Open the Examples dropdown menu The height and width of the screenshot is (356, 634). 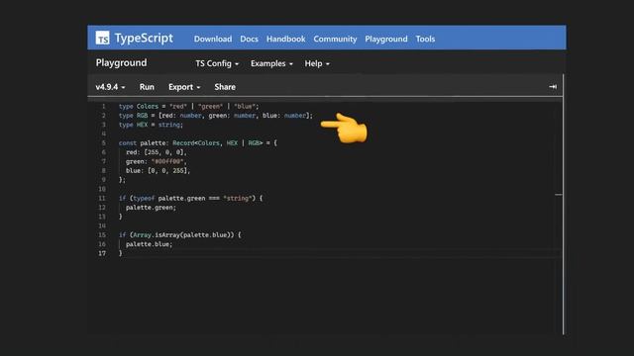point(271,63)
